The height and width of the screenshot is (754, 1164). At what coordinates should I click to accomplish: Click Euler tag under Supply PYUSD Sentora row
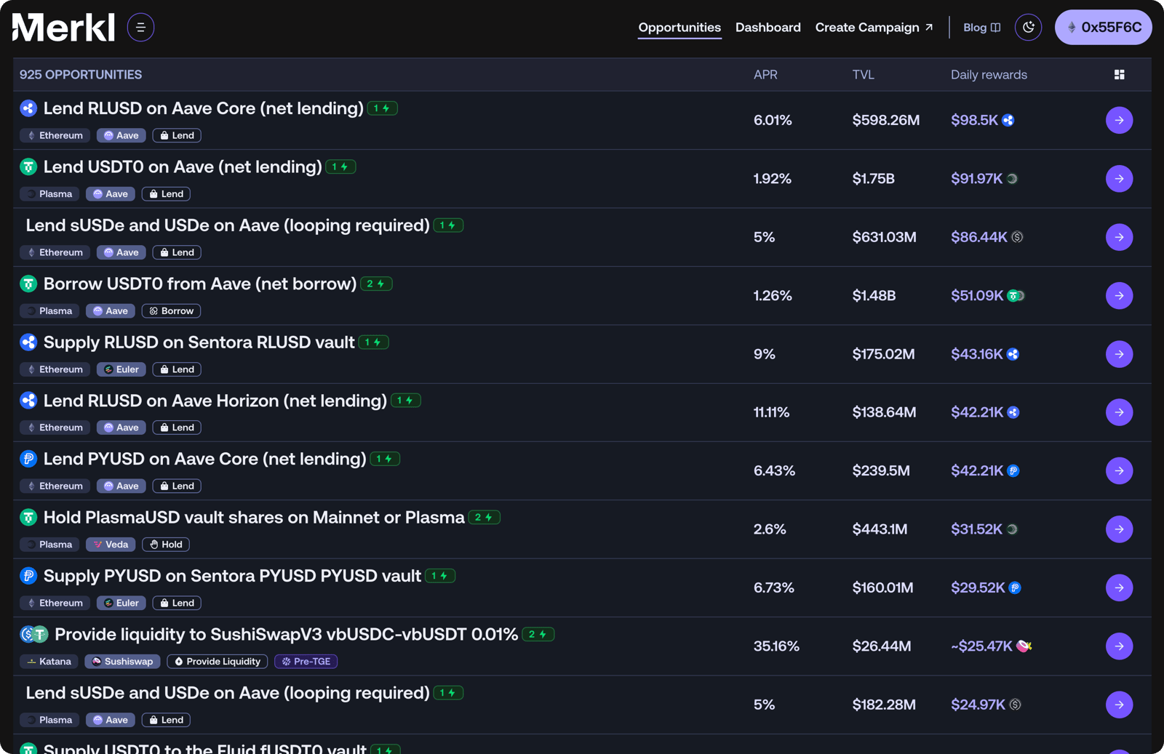[x=121, y=603]
